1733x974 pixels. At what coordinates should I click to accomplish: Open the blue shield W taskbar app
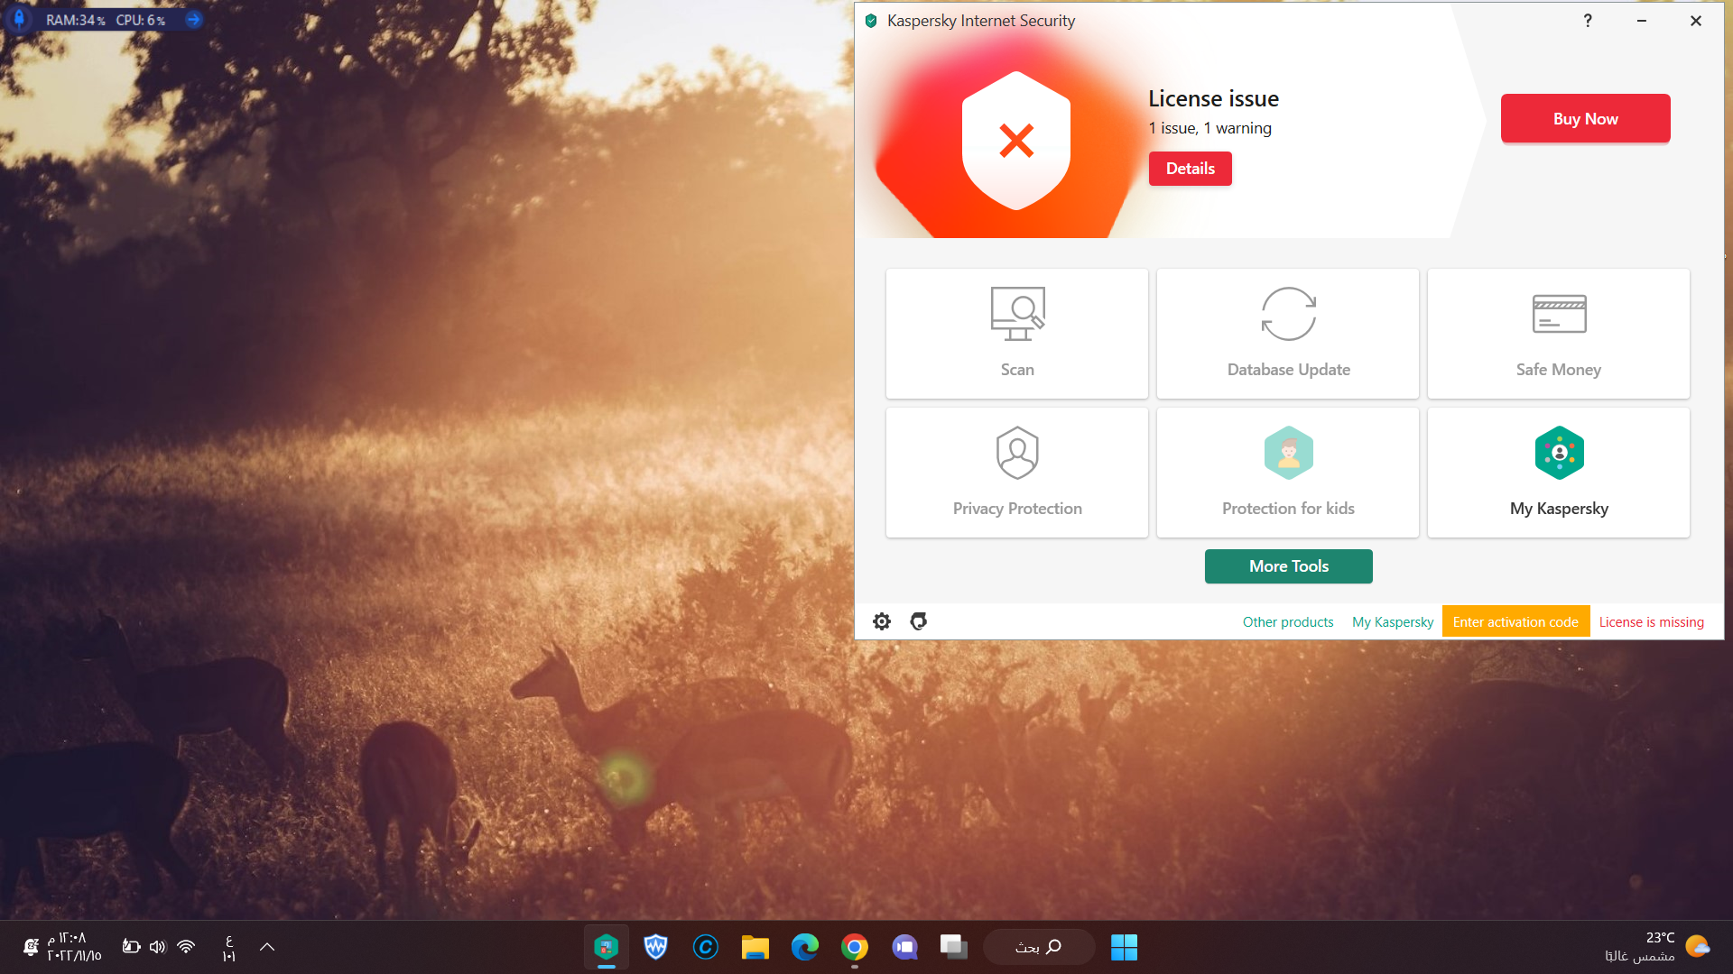[656, 947]
